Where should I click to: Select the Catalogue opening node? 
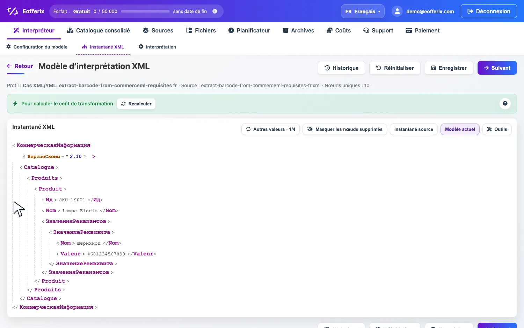pos(39,167)
